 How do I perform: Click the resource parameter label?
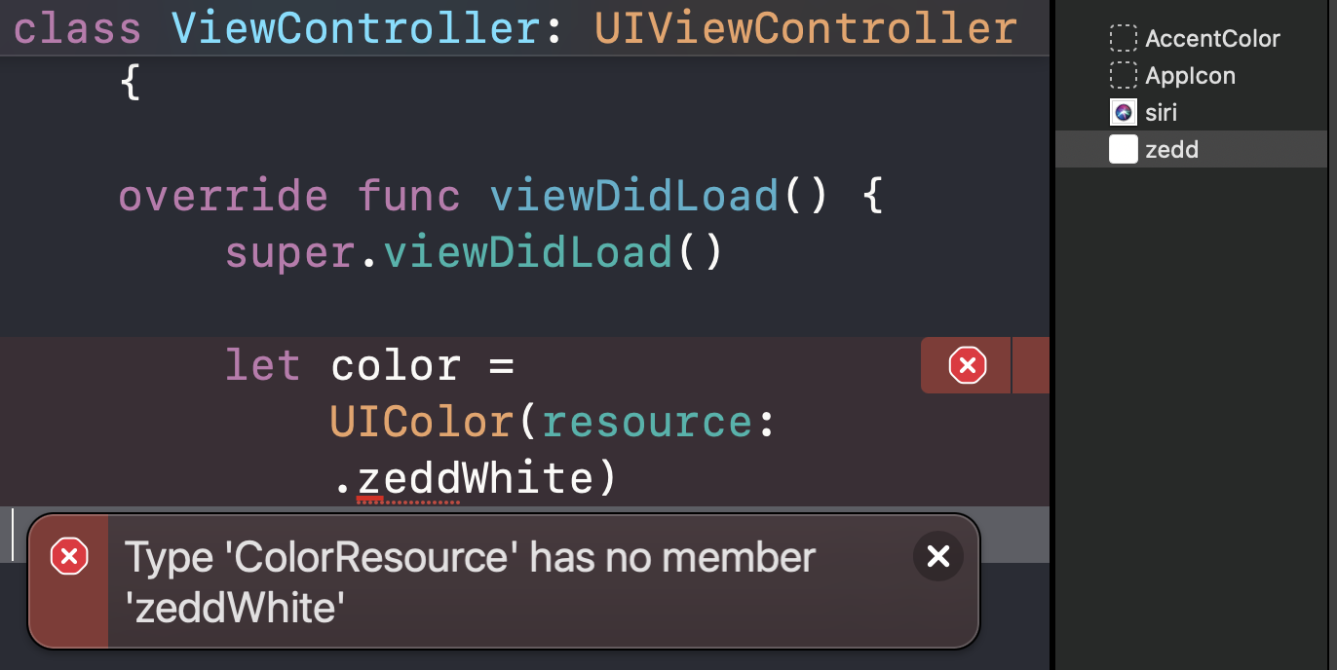point(647,423)
